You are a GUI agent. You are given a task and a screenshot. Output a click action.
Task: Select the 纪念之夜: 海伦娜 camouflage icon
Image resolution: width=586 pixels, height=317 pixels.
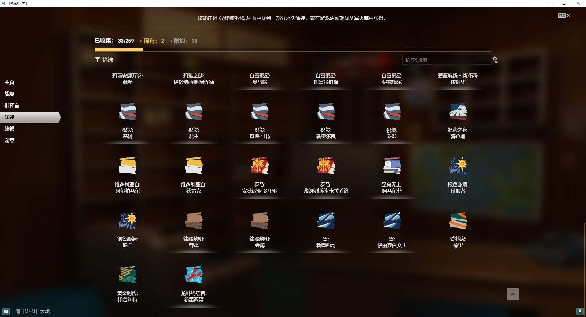point(458,112)
